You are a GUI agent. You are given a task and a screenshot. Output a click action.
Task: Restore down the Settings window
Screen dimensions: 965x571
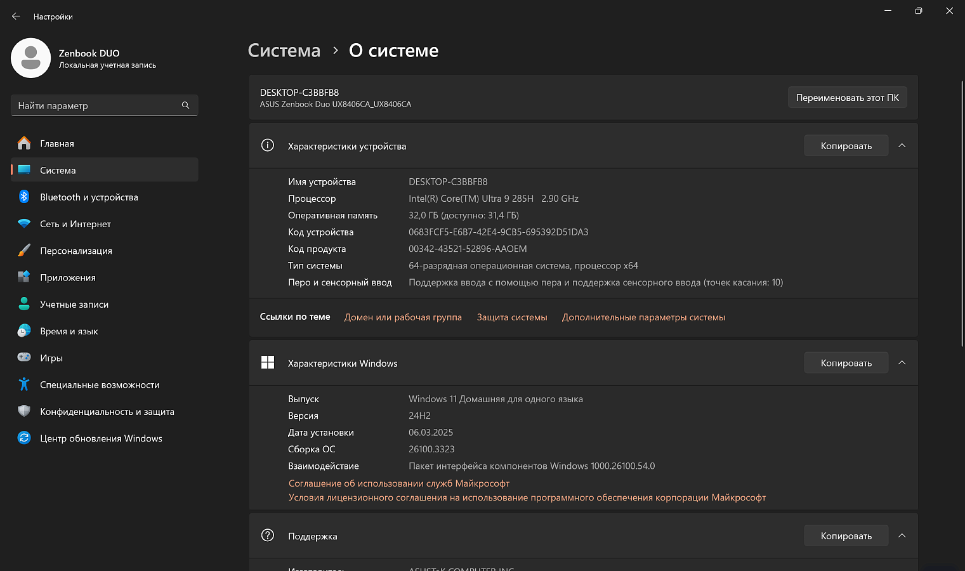pos(918,11)
